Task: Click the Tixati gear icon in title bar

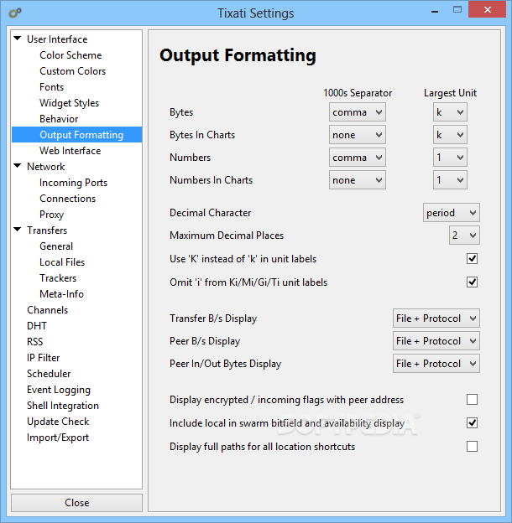Action: 15,13
